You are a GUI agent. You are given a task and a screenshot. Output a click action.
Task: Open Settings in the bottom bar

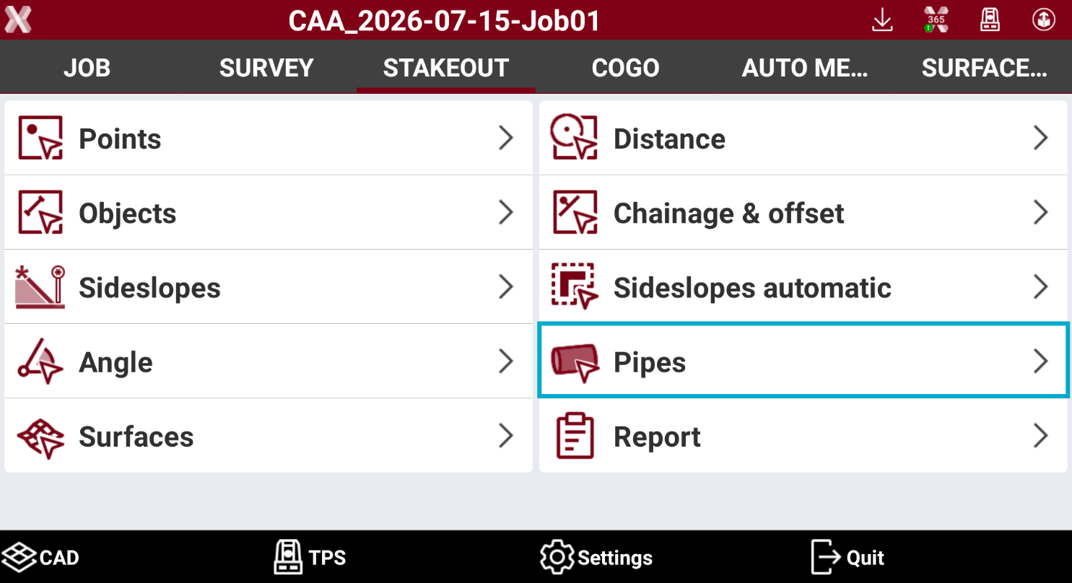(x=596, y=557)
